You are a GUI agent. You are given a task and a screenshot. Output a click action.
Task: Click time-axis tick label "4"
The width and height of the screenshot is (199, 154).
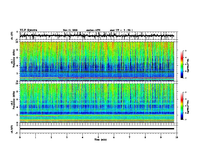coord(83,137)
